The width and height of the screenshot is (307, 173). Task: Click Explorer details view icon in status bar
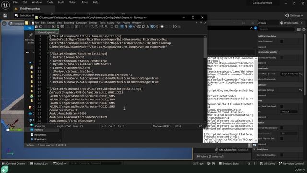click(249, 145)
